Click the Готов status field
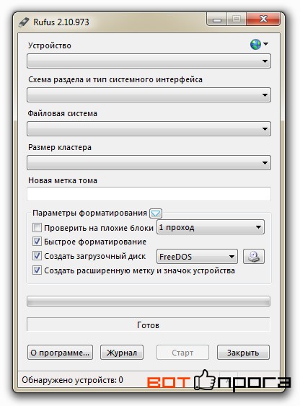300x406 pixels. tap(149, 325)
